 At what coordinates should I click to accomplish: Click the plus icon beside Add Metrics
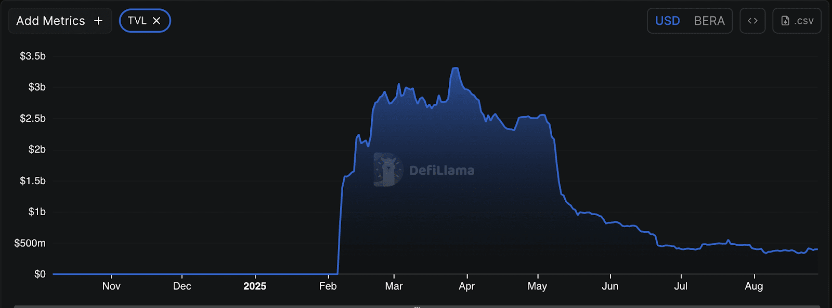(x=98, y=21)
